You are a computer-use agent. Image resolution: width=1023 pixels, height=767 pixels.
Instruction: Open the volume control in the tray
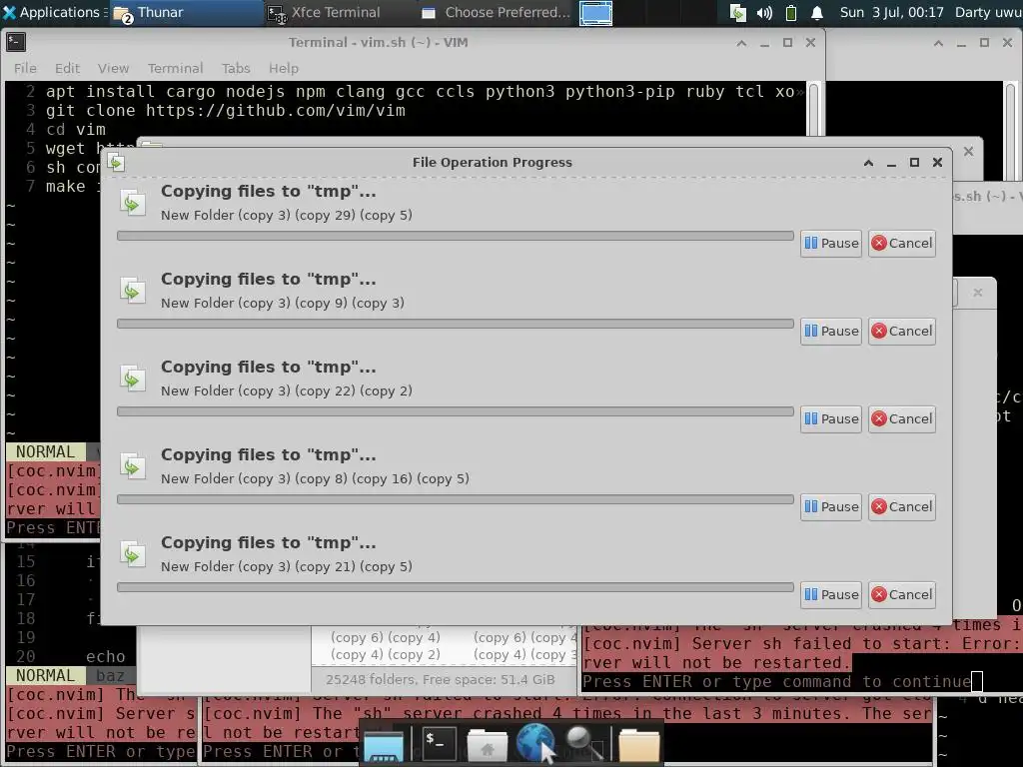(764, 12)
